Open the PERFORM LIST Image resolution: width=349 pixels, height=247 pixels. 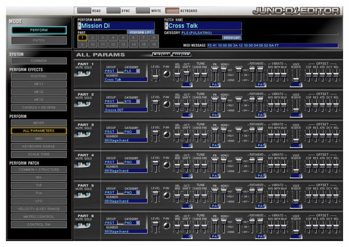140,32
